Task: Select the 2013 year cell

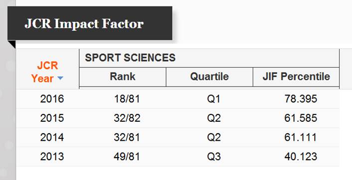Action: click(x=52, y=157)
